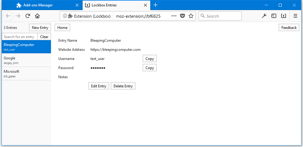This screenshot has width=303, height=147.
Task: Click the Username field label
Action: click(66, 59)
